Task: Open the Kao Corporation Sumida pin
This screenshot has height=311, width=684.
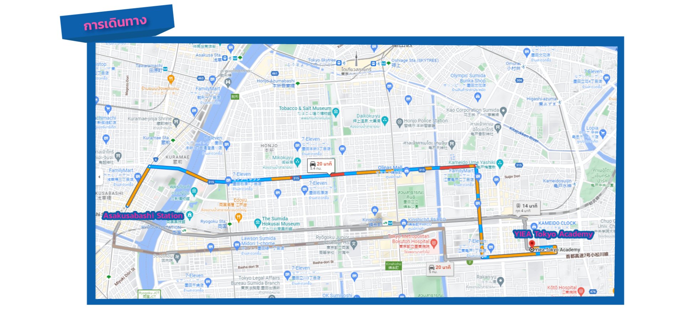Action: click(x=503, y=111)
